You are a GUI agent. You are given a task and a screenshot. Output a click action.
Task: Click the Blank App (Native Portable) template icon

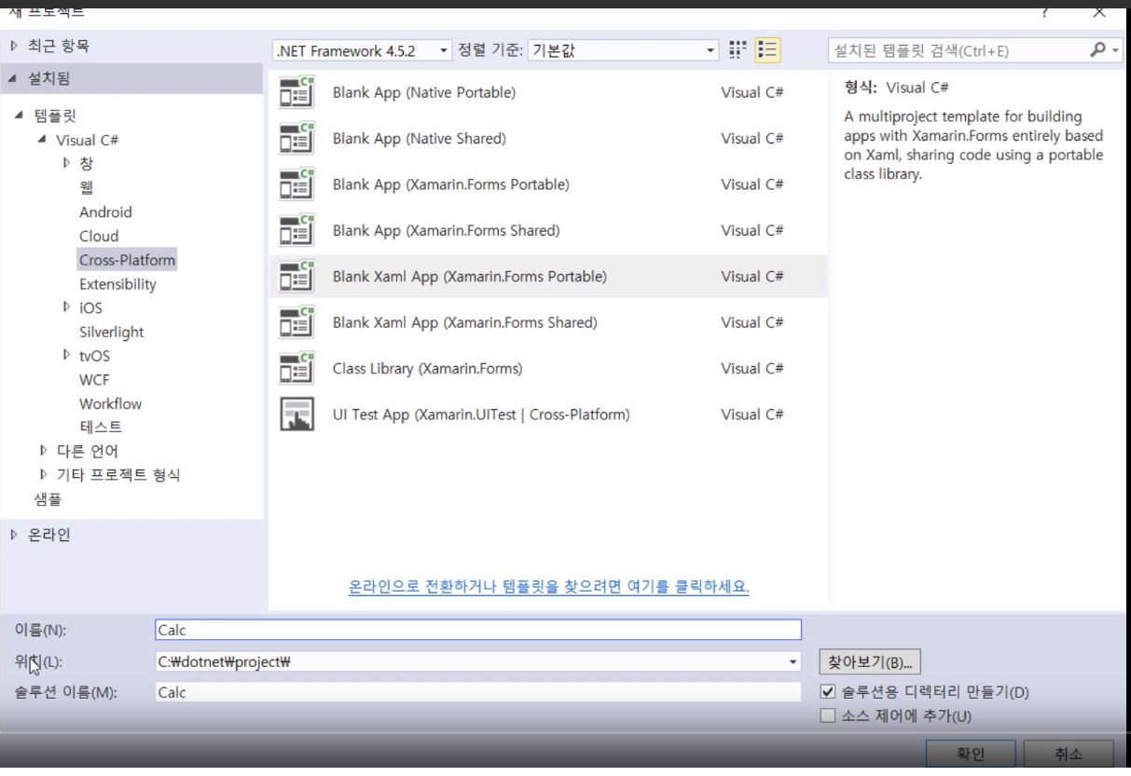tap(297, 92)
